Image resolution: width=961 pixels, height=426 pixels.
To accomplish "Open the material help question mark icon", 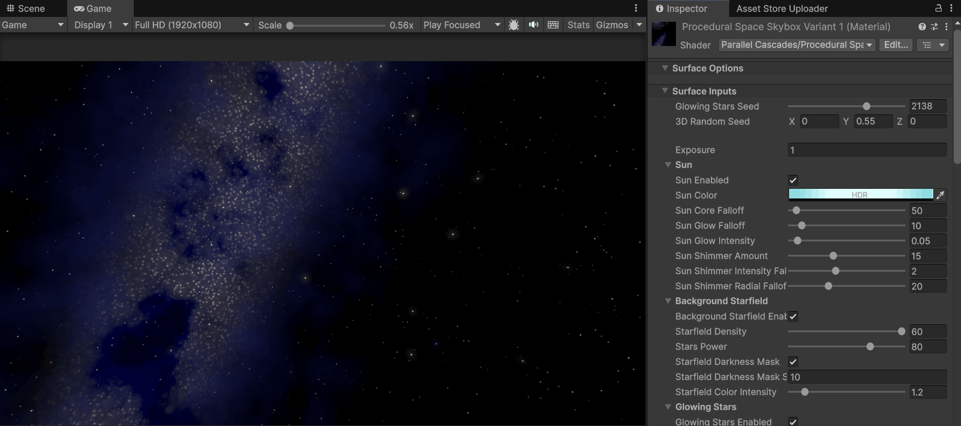I will click(922, 27).
